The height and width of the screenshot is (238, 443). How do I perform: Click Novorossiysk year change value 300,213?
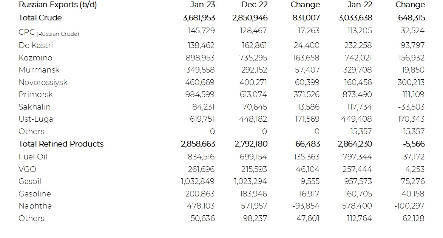pyautogui.click(x=411, y=82)
